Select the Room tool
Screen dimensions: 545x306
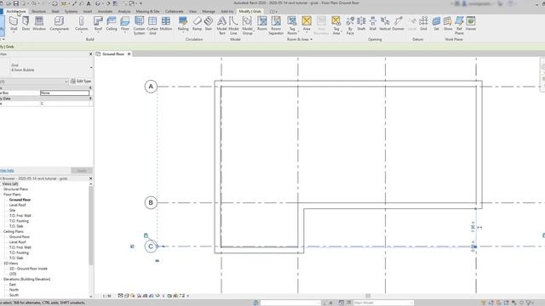[x=262, y=24]
